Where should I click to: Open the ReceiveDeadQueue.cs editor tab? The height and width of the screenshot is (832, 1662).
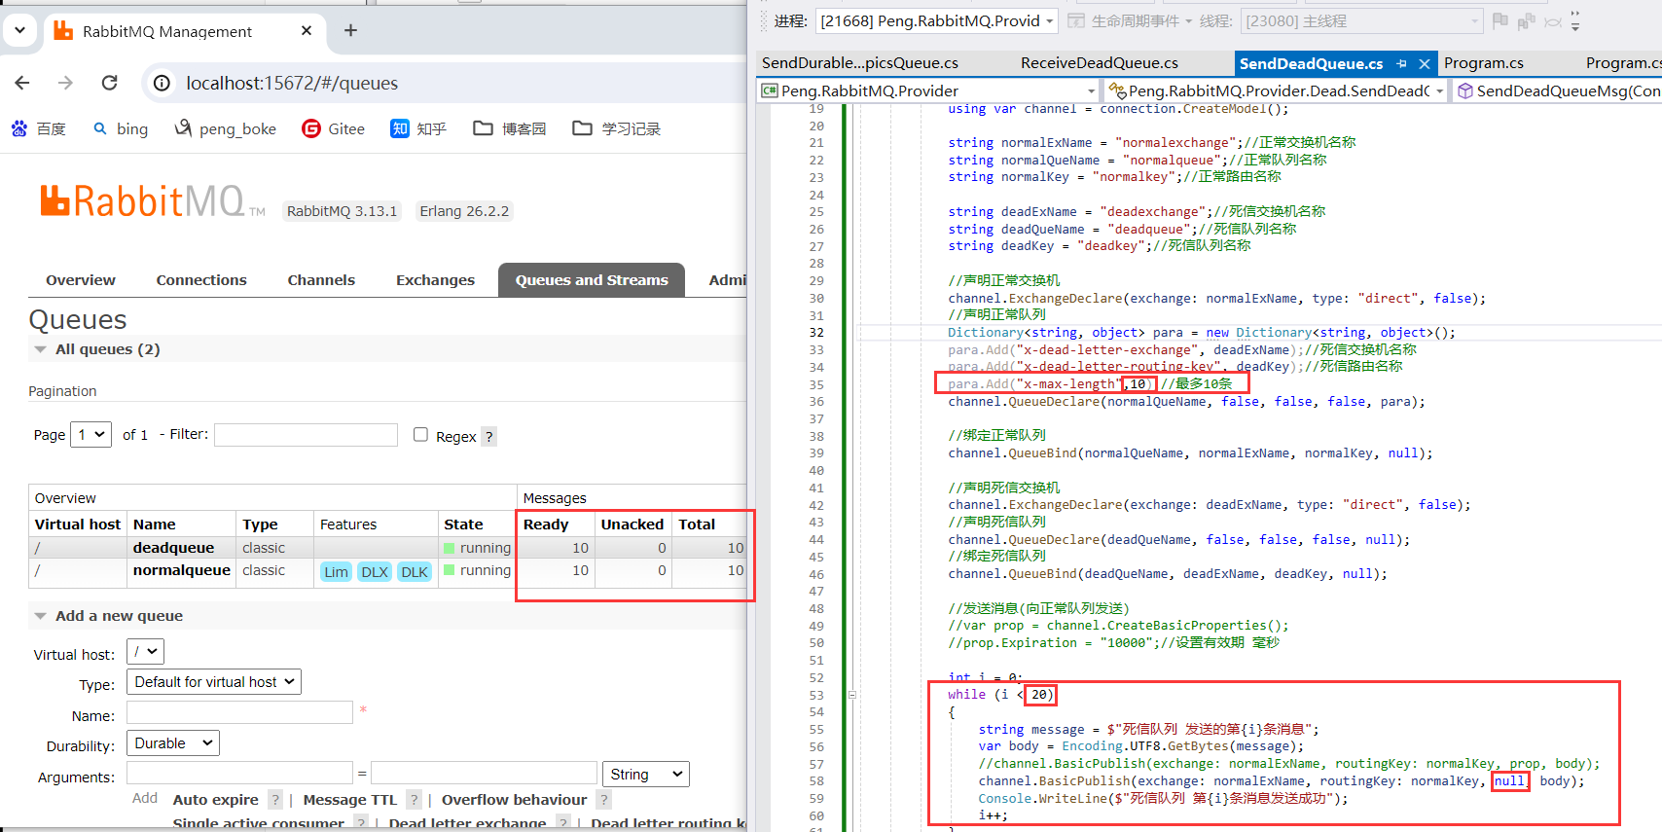point(1100,63)
